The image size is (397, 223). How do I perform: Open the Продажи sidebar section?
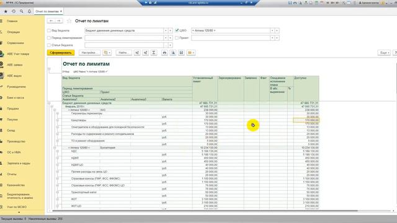(12, 108)
